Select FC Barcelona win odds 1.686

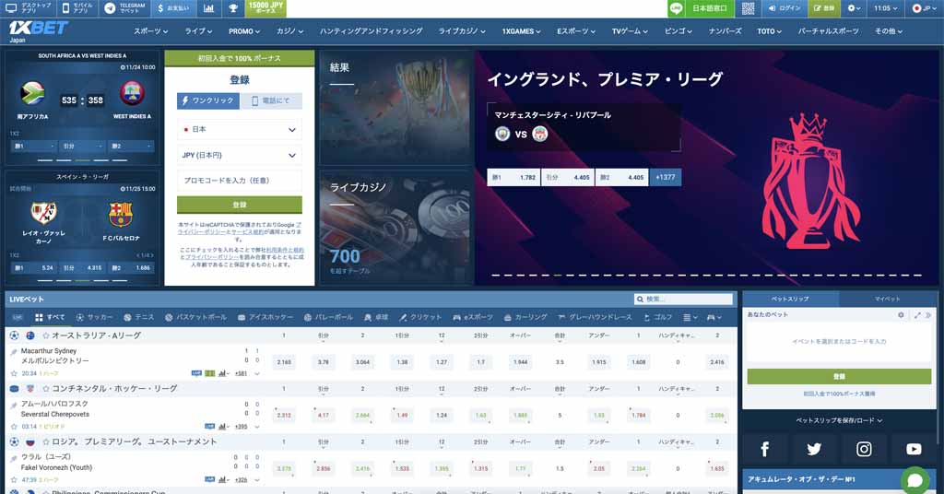(130, 268)
